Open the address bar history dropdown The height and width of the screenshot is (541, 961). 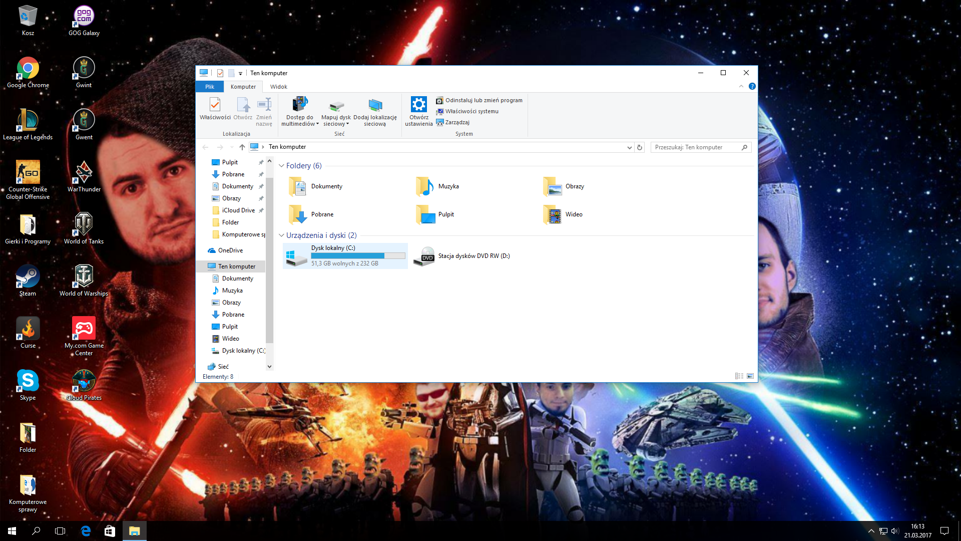(629, 147)
